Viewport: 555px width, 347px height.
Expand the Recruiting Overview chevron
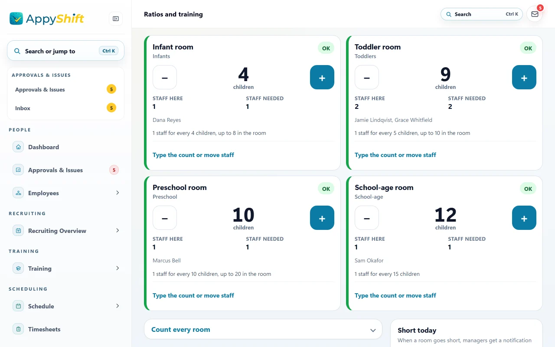[118, 230]
